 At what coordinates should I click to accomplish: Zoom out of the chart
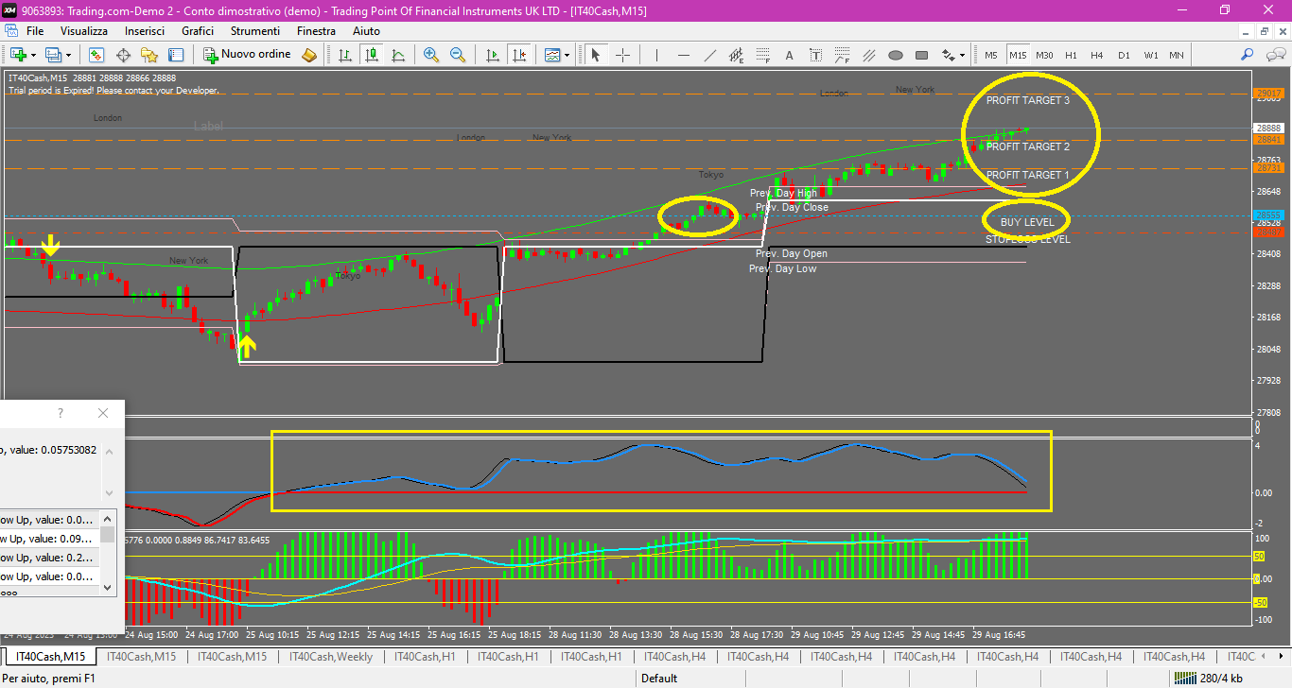coord(458,55)
